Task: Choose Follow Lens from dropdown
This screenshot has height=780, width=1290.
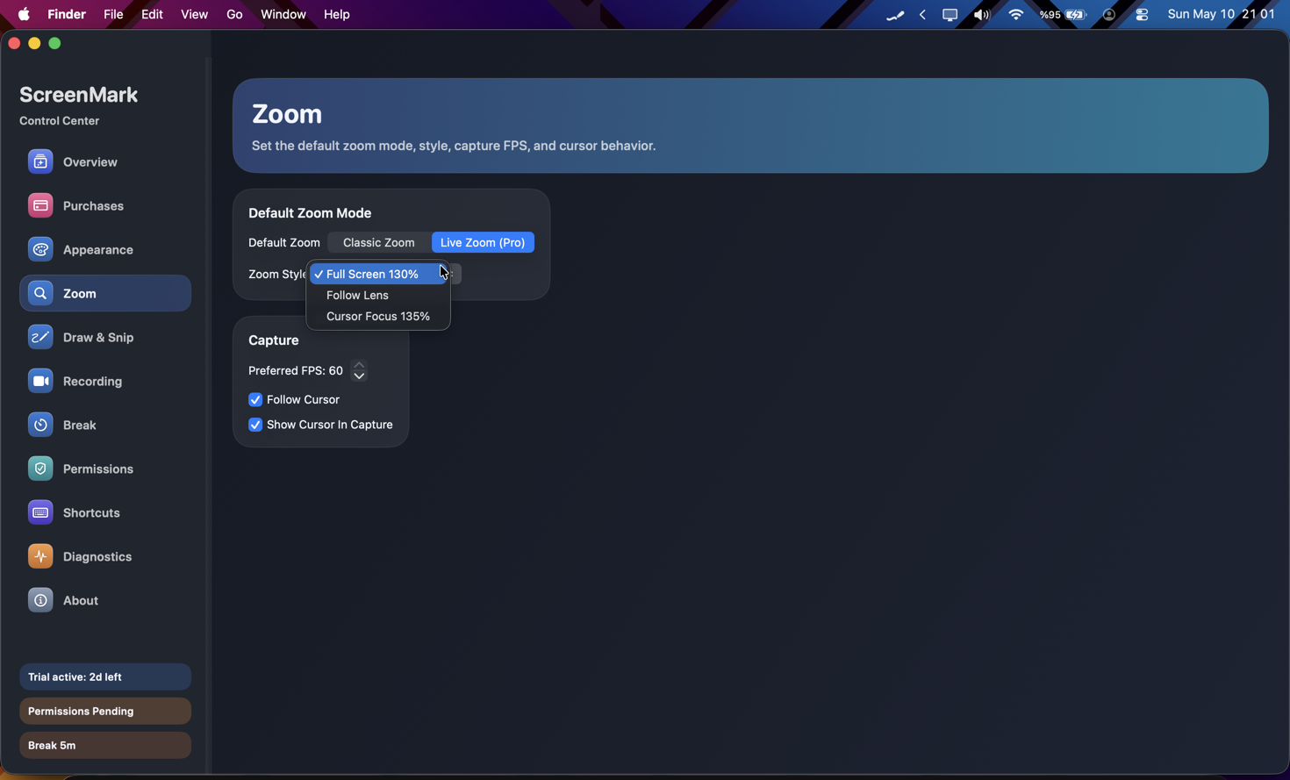Action: pyautogui.click(x=378, y=295)
